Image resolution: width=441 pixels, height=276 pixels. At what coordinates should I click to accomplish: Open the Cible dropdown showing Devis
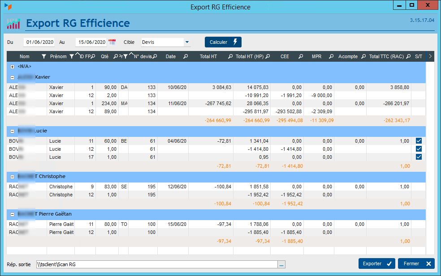coord(186,42)
